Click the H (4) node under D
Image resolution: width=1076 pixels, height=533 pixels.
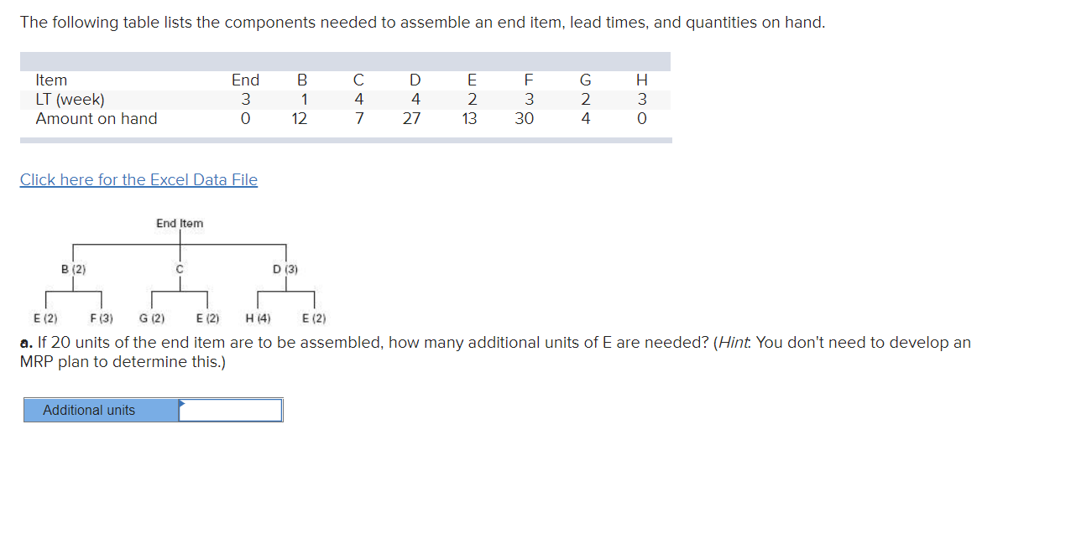(260, 318)
